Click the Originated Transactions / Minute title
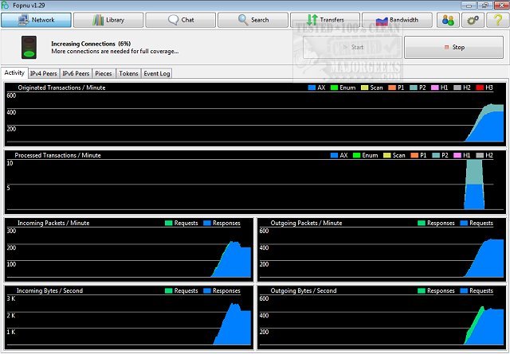This screenshot has height=354, width=510. coord(62,88)
